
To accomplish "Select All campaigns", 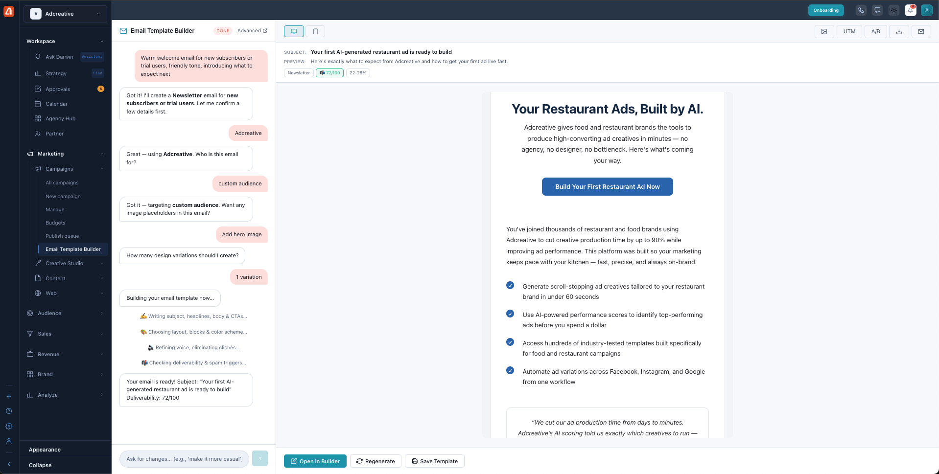I will click(62, 182).
